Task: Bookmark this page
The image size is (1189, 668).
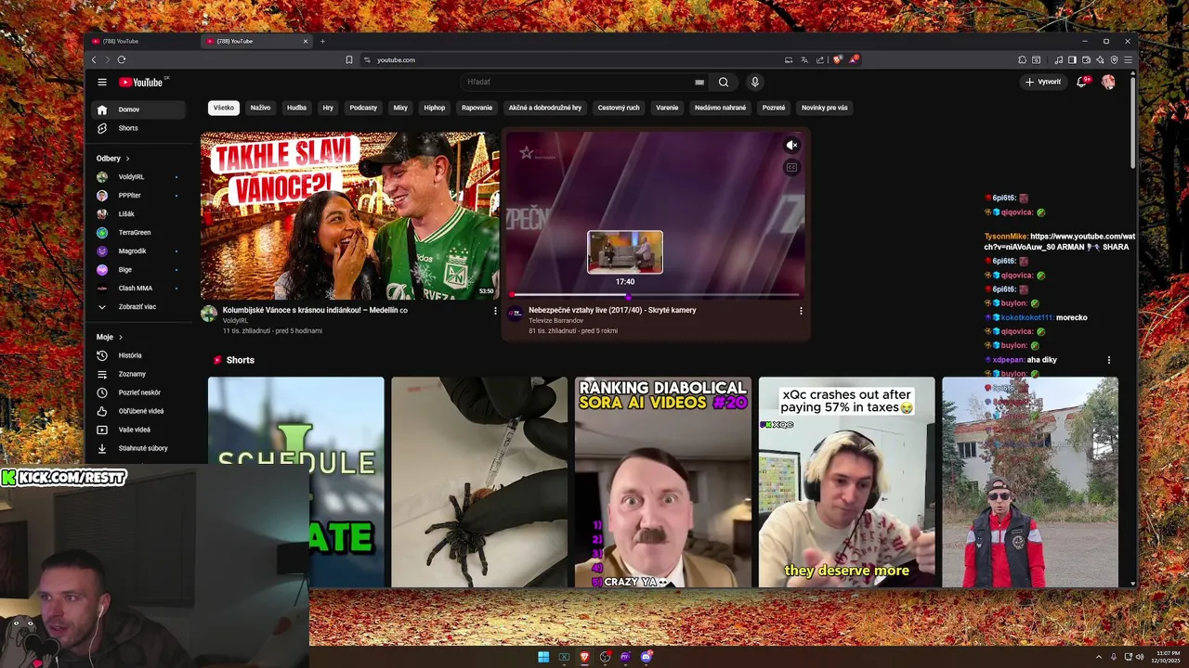Action: tap(349, 59)
